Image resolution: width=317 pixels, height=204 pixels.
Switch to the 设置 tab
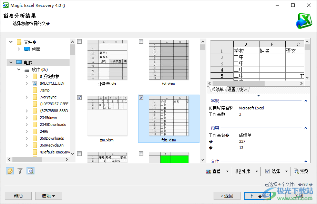tap(231, 89)
